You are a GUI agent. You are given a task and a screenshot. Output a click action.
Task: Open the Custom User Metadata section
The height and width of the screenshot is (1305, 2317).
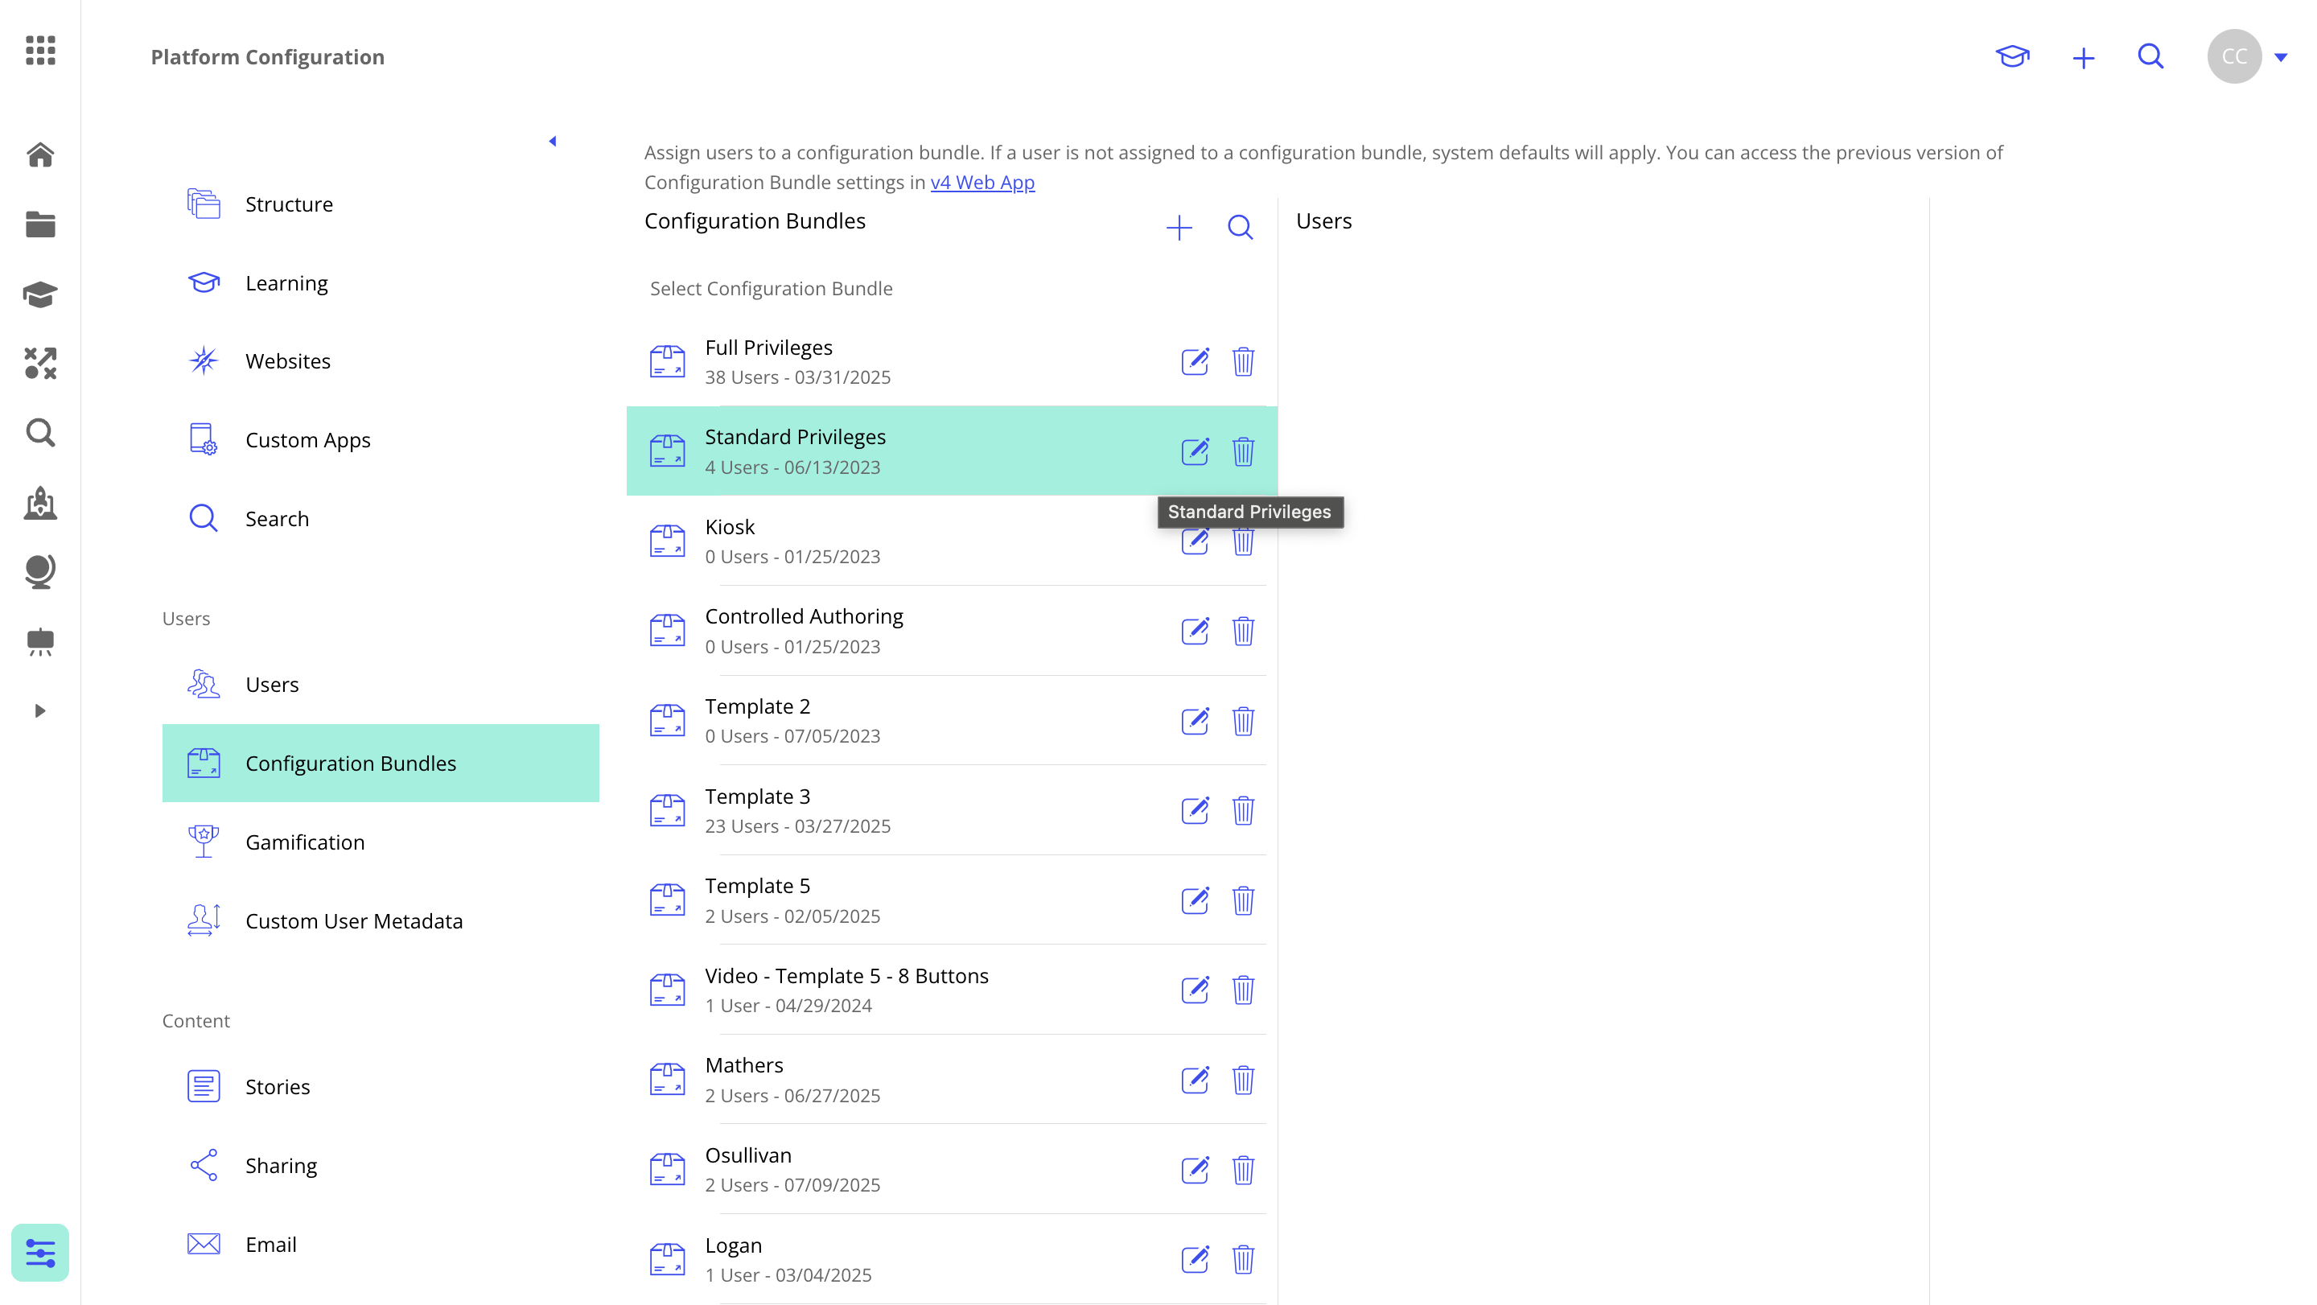(x=353, y=920)
